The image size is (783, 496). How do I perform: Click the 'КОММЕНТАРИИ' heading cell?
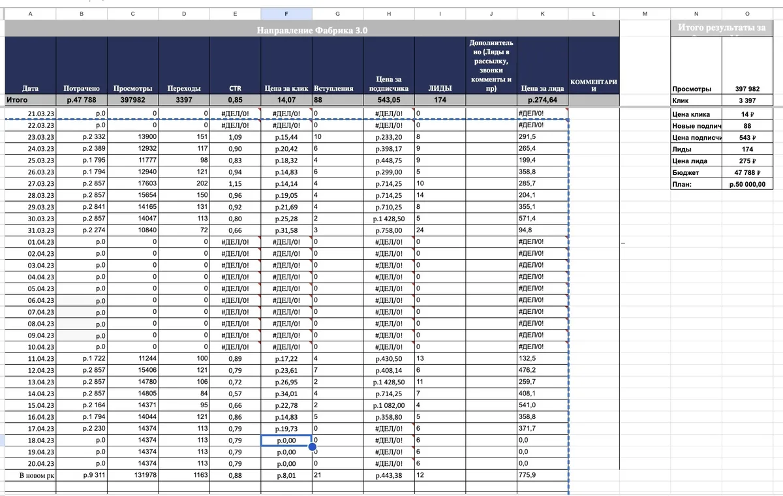594,66
